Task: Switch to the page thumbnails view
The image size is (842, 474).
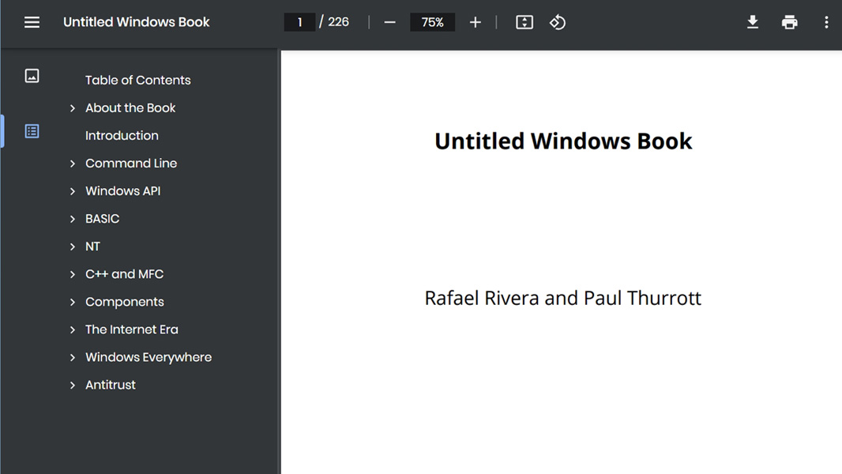Action: pyautogui.click(x=32, y=76)
